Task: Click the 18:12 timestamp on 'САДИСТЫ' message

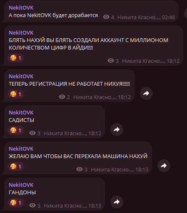Action: [95, 134]
